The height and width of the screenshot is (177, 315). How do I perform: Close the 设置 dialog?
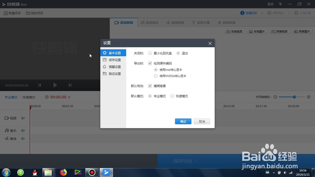point(210,43)
